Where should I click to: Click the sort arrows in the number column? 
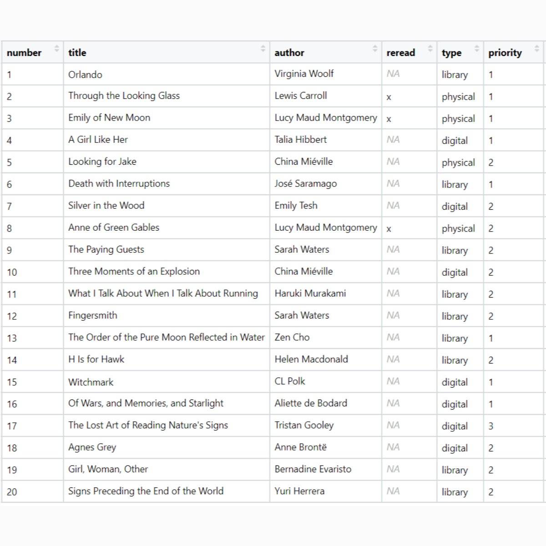coord(56,48)
